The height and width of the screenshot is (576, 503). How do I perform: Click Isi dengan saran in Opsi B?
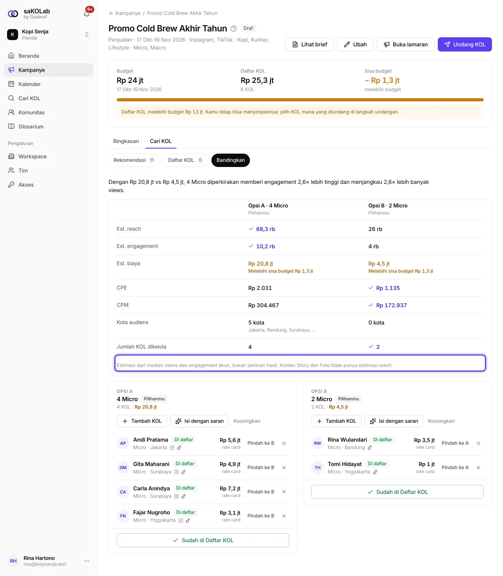394,421
